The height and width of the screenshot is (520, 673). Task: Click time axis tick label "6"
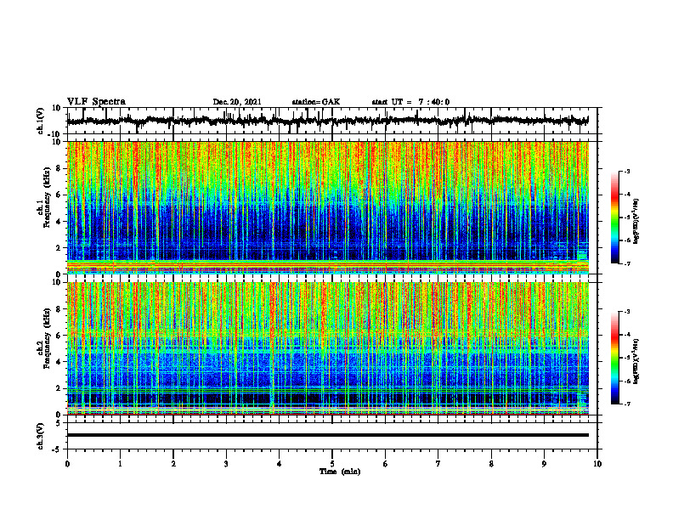pyautogui.click(x=386, y=464)
